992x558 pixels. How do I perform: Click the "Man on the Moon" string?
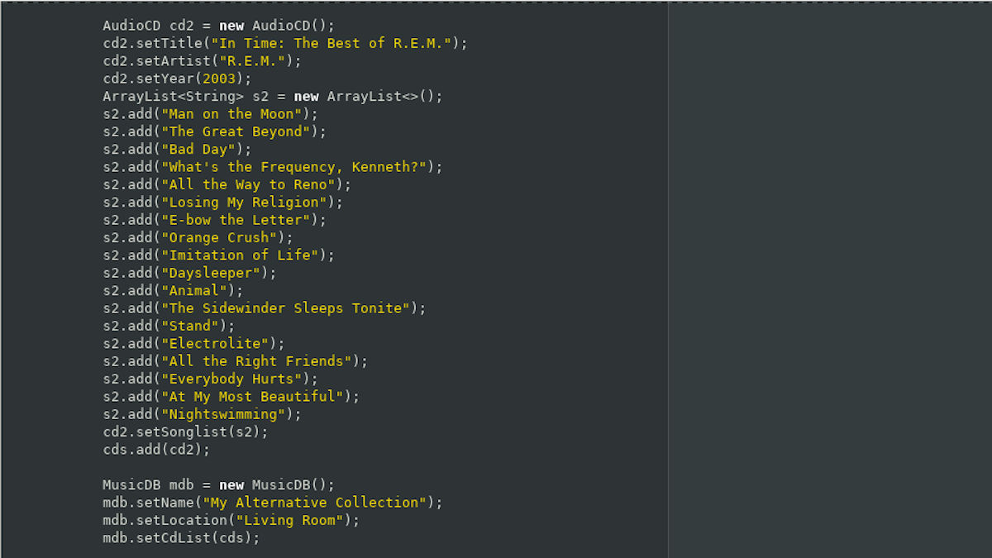click(236, 114)
